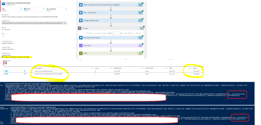The height and width of the screenshot is (125, 261).
Task: Click the Show iteration number input field
Action: pyautogui.click(x=116, y=33)
